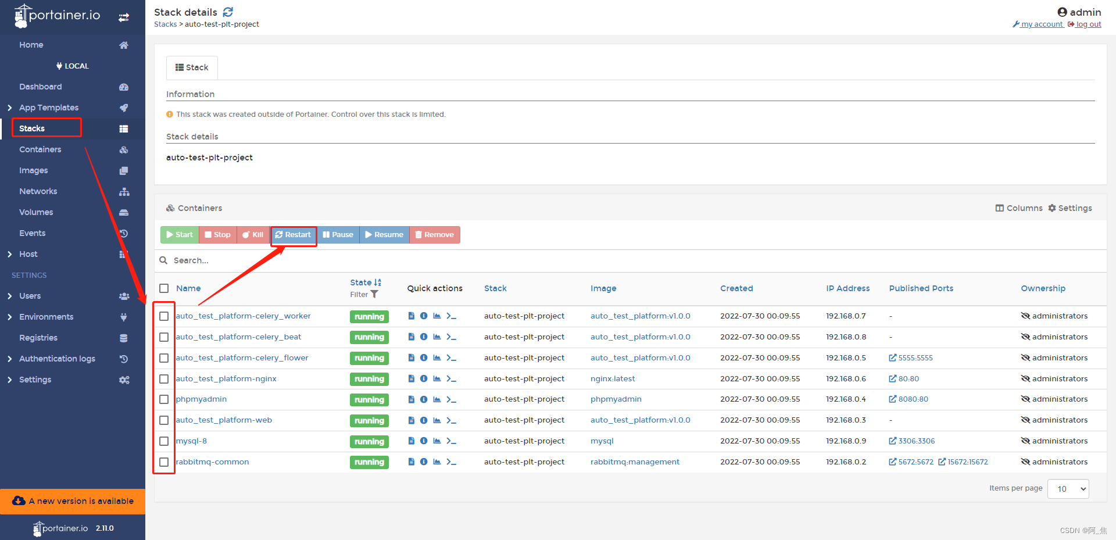The width and height of the screenshot is (1116, 540).
Task: Open stats chart icon for phpmyadmin
Action: pos(437,399)
